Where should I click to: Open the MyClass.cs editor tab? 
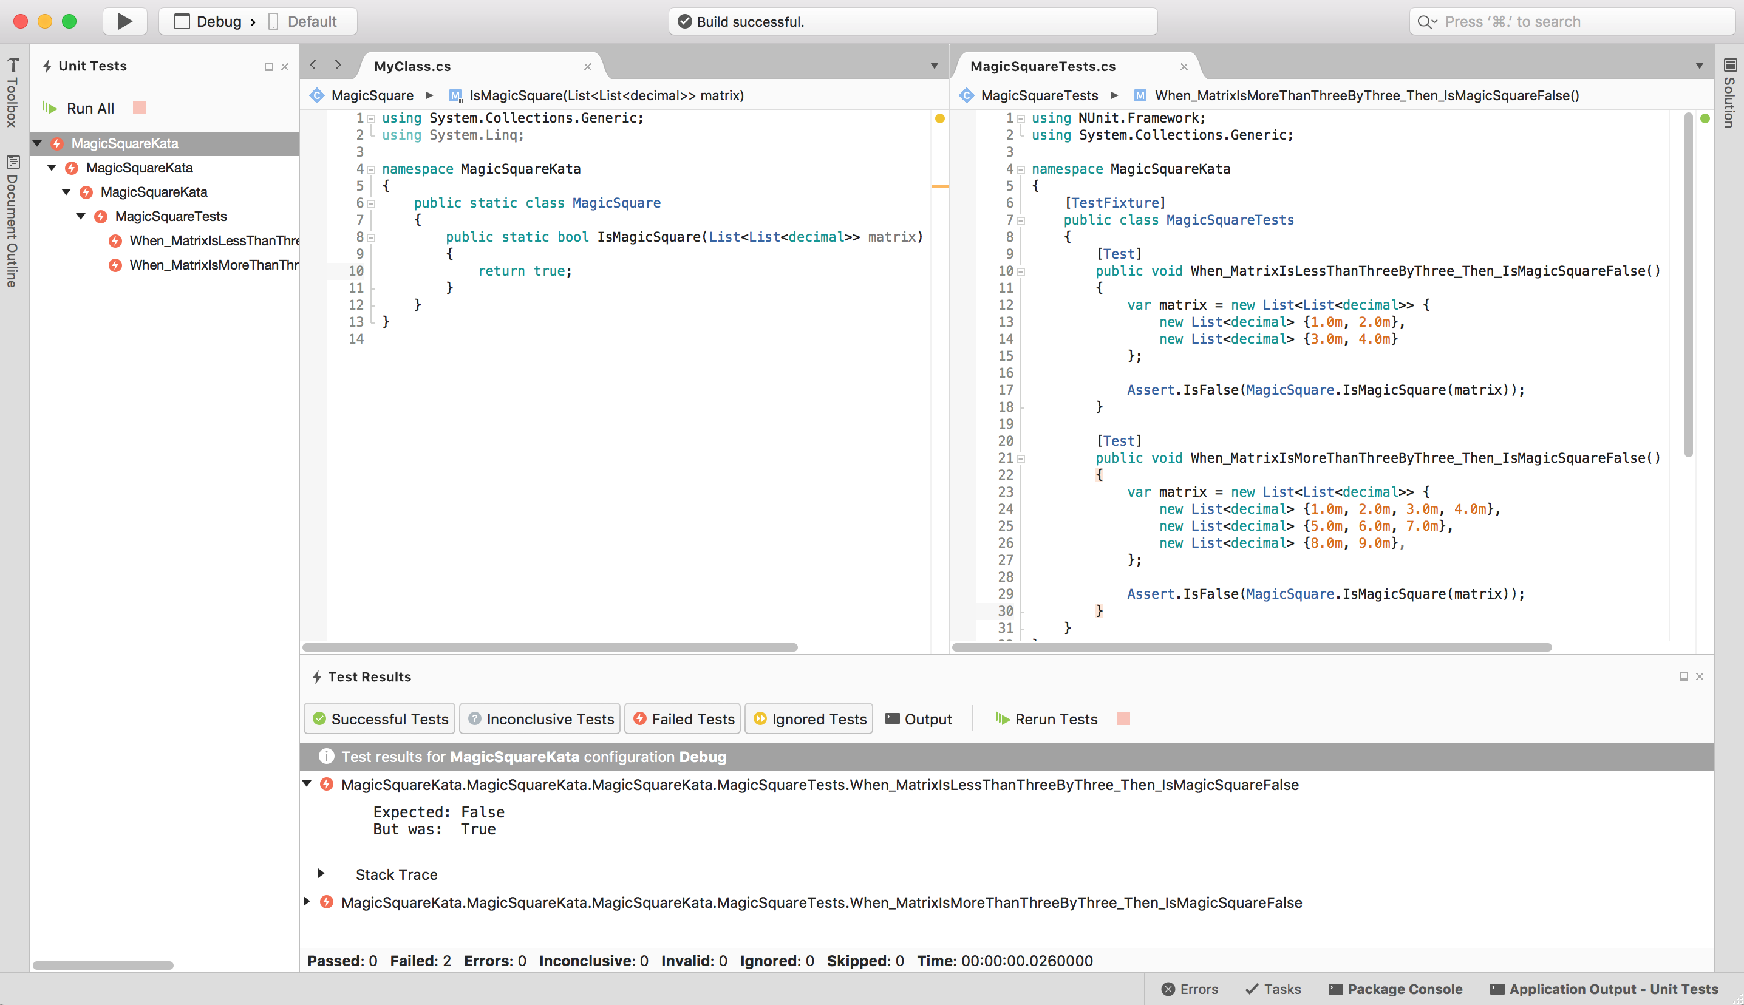click(414, 66)
